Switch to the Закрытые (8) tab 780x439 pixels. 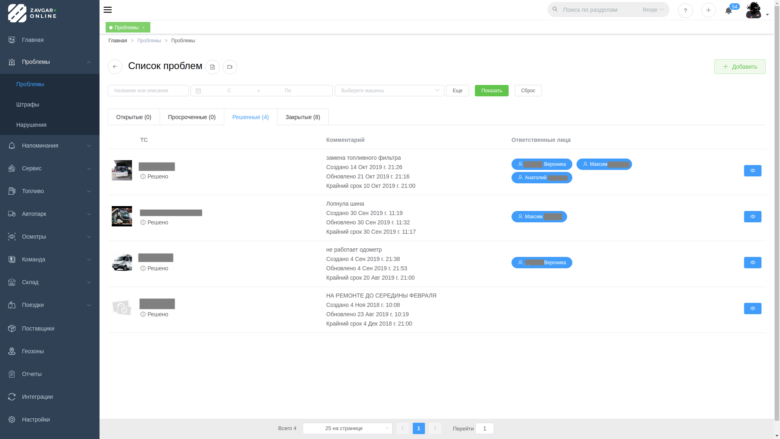tap(303, 117)
